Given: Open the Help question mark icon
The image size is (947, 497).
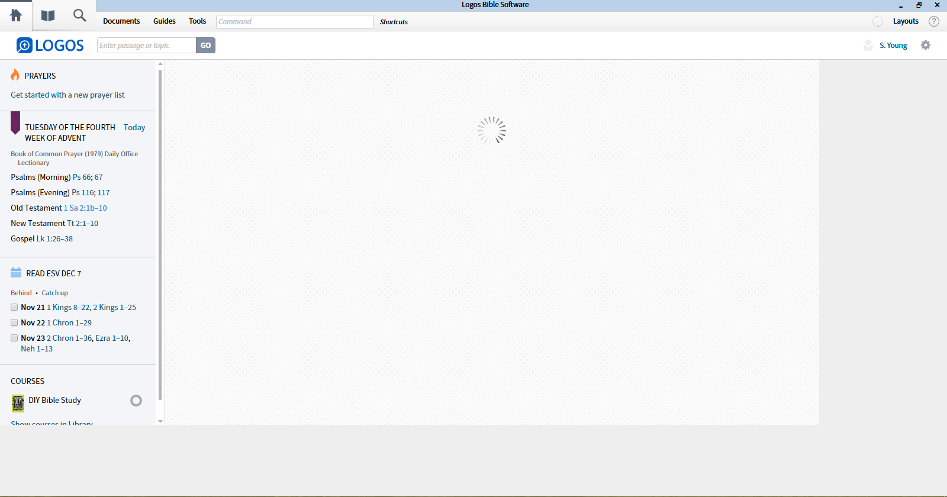Looking at the screenshot, I should click(934, 21).
